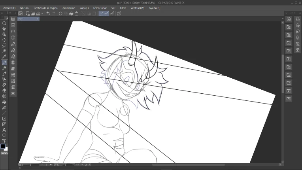Select the Move layer tool

[4, 40]
